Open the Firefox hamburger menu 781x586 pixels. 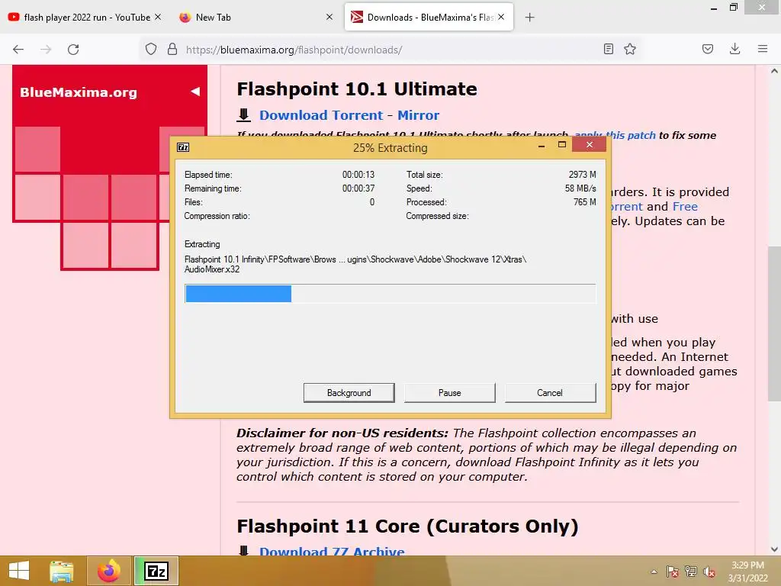coord(763,49)
